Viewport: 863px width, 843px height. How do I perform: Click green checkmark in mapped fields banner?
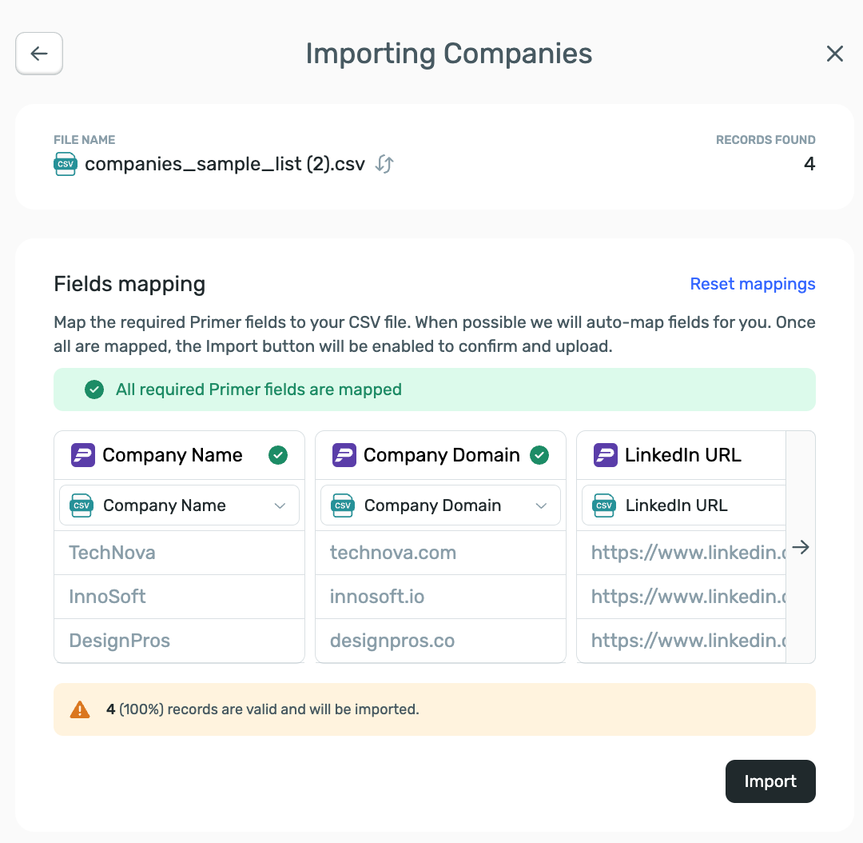(94, 390)
